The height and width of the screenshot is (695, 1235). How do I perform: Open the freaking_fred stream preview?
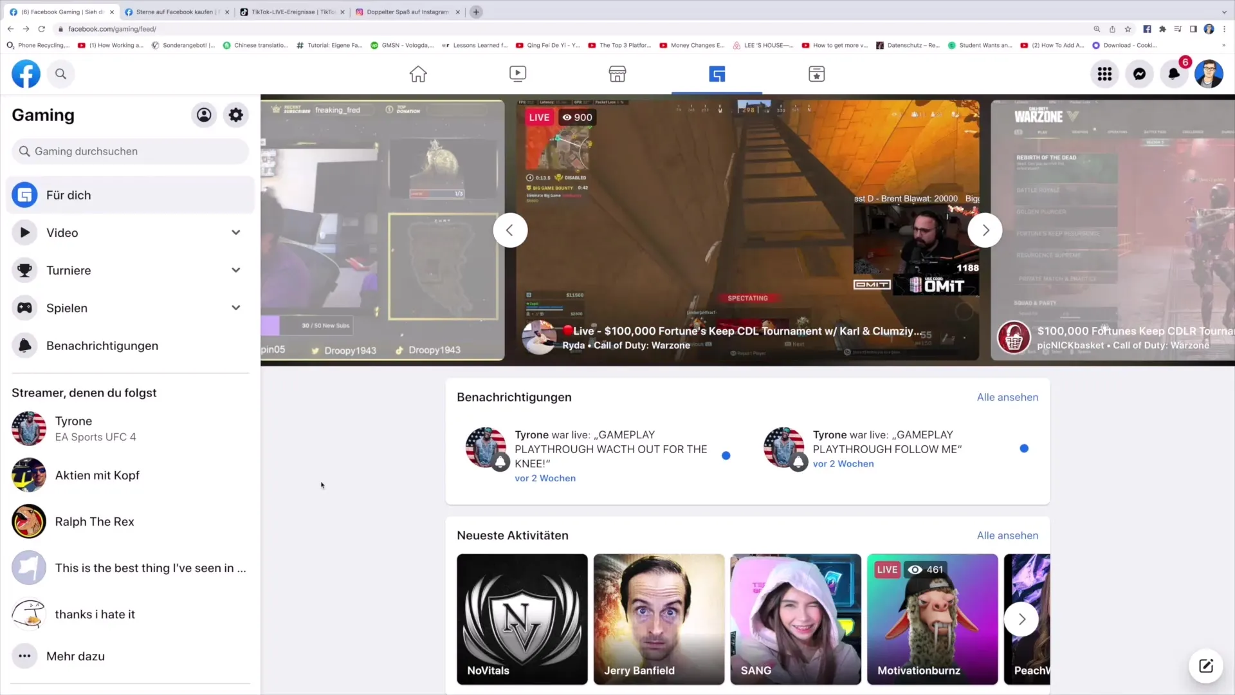click(382, 230)
